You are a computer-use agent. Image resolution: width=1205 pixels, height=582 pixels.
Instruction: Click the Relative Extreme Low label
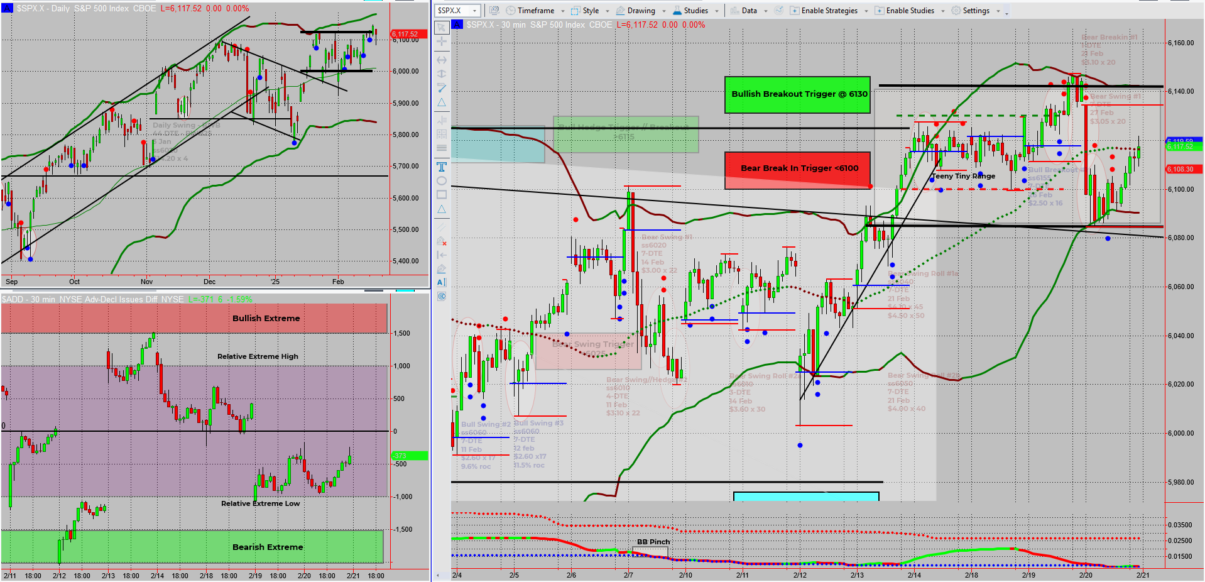[x=260, y=503]
